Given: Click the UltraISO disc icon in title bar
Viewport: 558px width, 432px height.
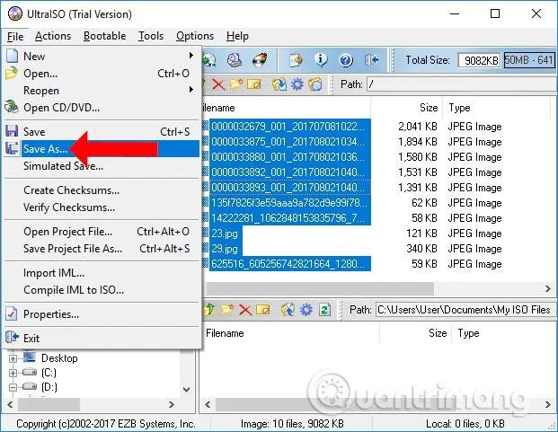Looking at the screenshot, I should point(15,14).
